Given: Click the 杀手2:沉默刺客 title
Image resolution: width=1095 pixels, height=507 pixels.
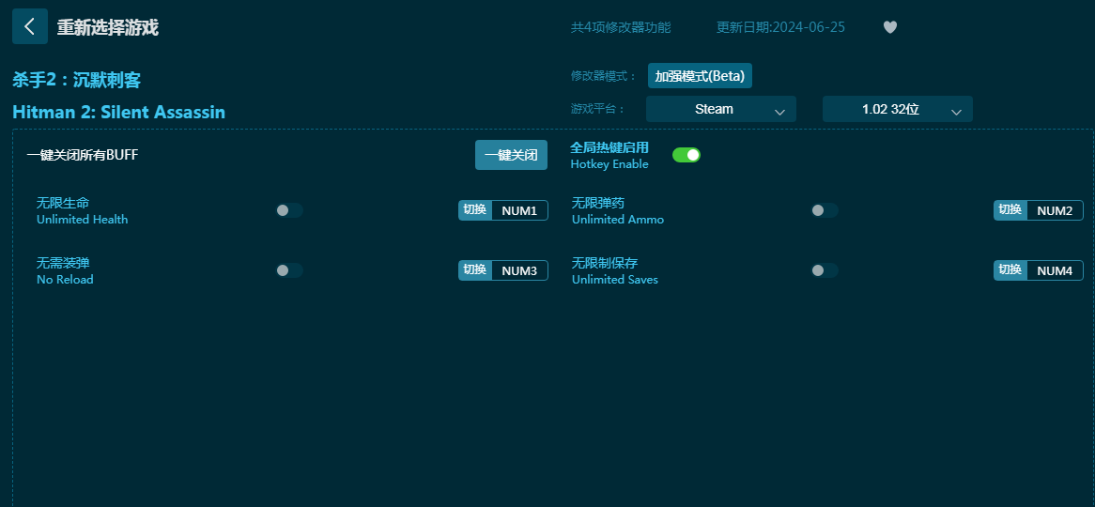Looking at the screenshot, I should click(x=77, y=80).
